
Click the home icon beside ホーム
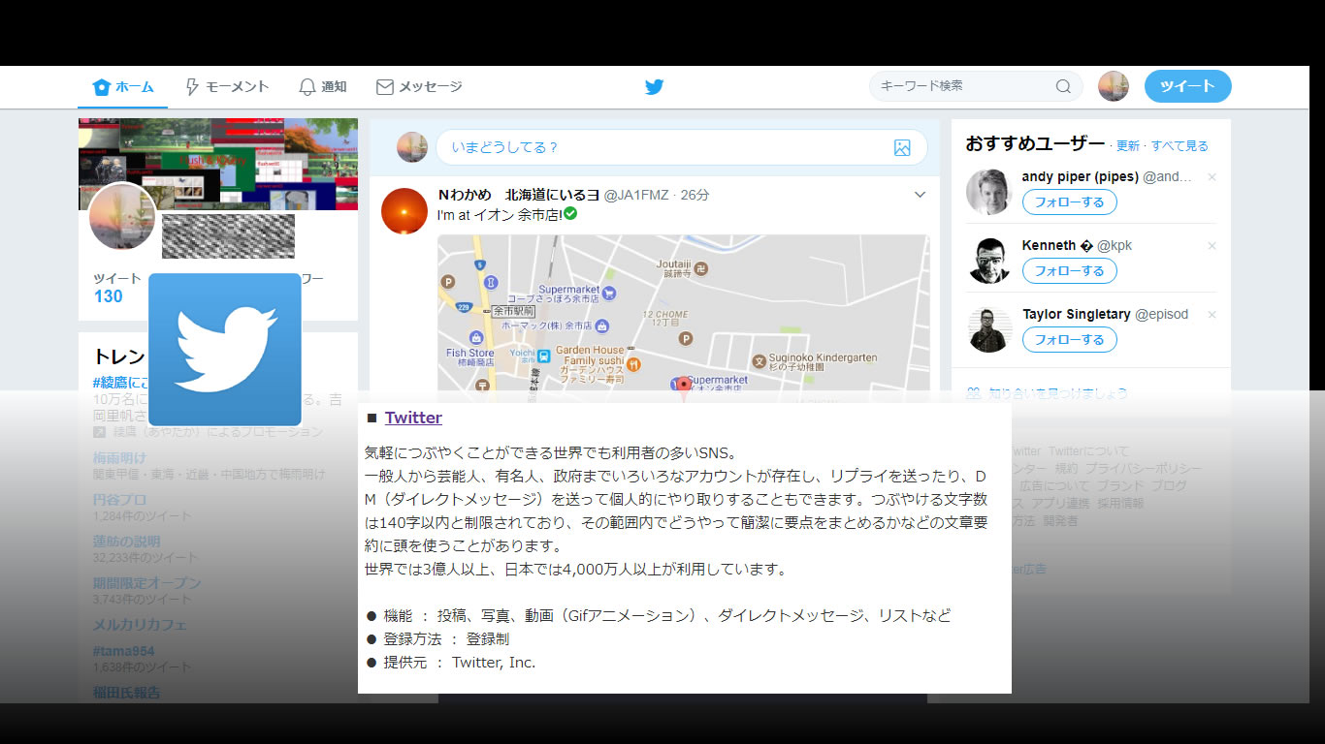point(101,87)
